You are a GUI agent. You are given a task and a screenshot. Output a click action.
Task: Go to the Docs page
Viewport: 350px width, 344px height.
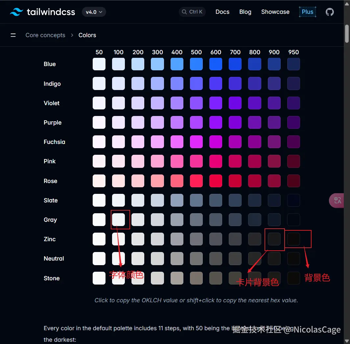[222, 12]
